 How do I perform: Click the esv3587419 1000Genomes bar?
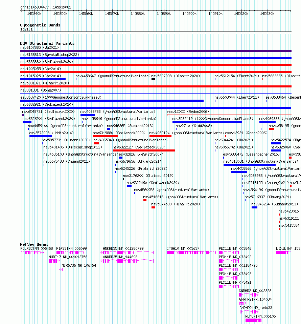click(x=207, y=122)
